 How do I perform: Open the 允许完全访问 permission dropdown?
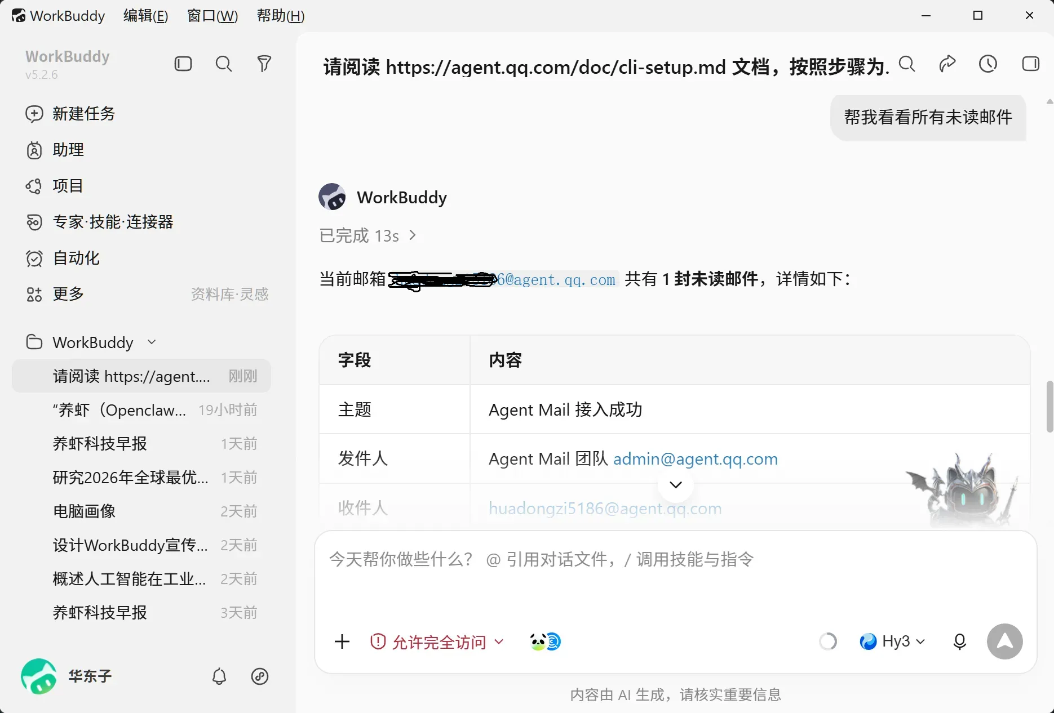pyautogui.click(x=437, y=641)
